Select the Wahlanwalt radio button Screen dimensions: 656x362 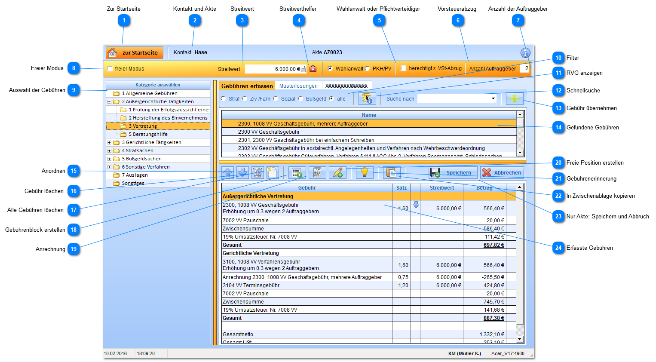tap(330, 69)
